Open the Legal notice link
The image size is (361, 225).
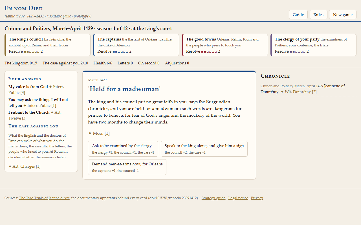pyautogui.click(x=238, y=198)
